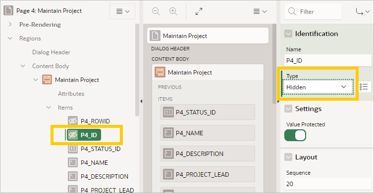
Task: Click the icon beside P4_DESCRIPTION in tree
Action: coord(72,177)
